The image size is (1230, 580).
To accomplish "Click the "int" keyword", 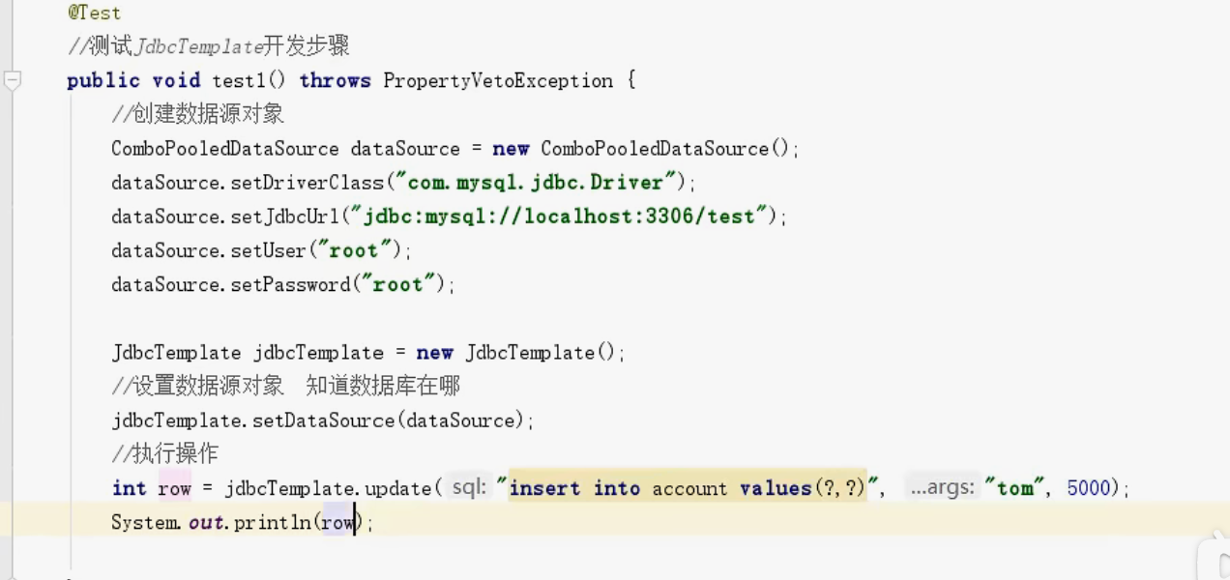I will pos(130,488).
